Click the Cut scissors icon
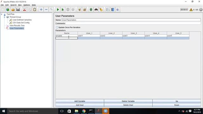This screenshot has height=114, width=203. click(x=24, y=9)
